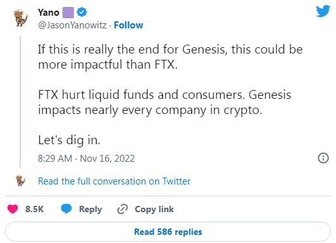Follow @JasonYanowitz
The height and width of the screenshot is (243, 336).
point(128,25)
